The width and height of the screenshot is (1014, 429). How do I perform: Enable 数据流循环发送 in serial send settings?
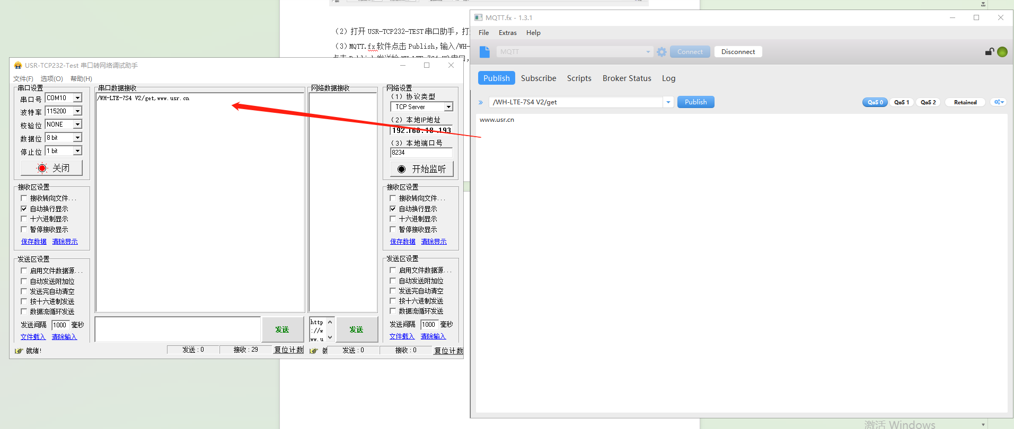[x=24, y=311]
